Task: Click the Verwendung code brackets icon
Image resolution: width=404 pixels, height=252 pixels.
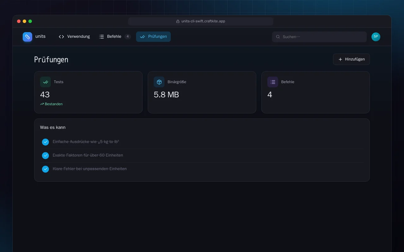Action: 62,37
